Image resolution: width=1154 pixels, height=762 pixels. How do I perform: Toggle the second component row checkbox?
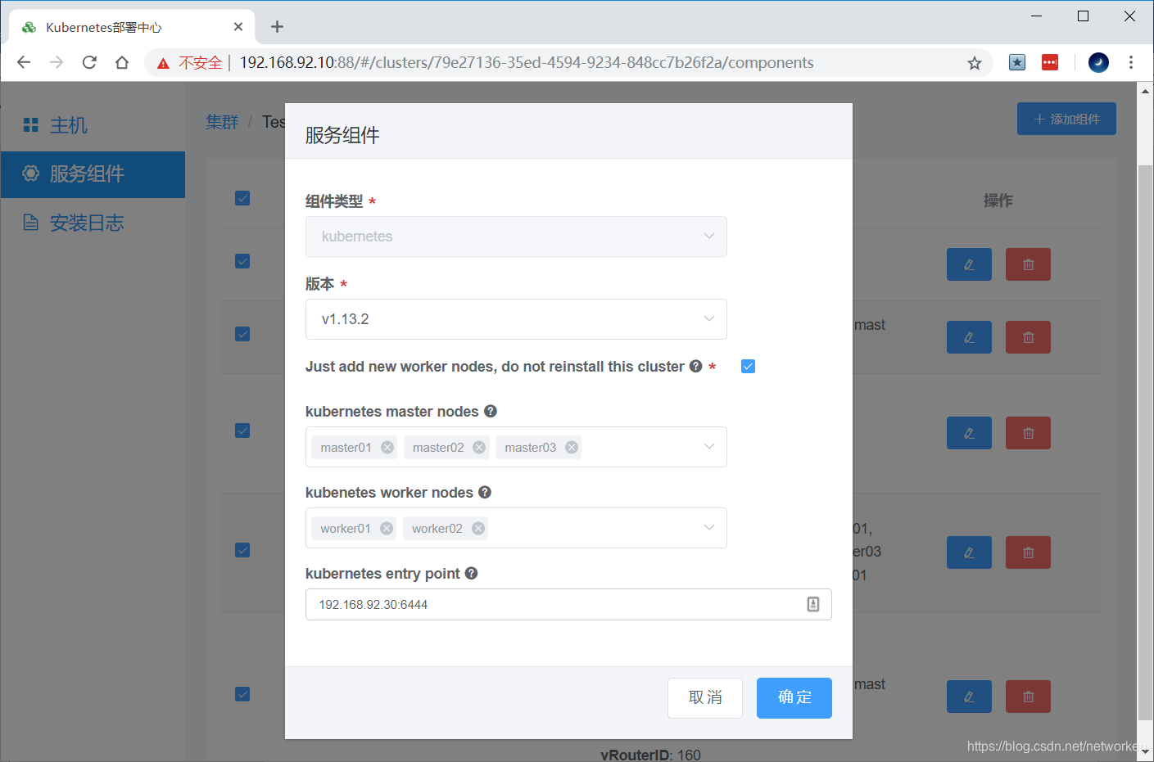pyautogui.click(x=242, y=334)
